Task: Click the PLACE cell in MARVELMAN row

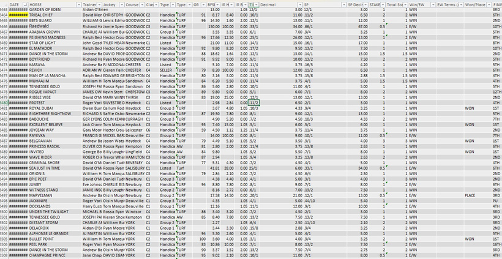Action: 470,195
